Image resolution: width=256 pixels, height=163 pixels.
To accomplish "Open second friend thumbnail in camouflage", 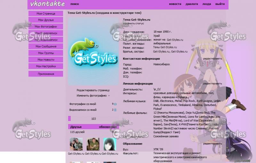I will [x=93, y=144].
